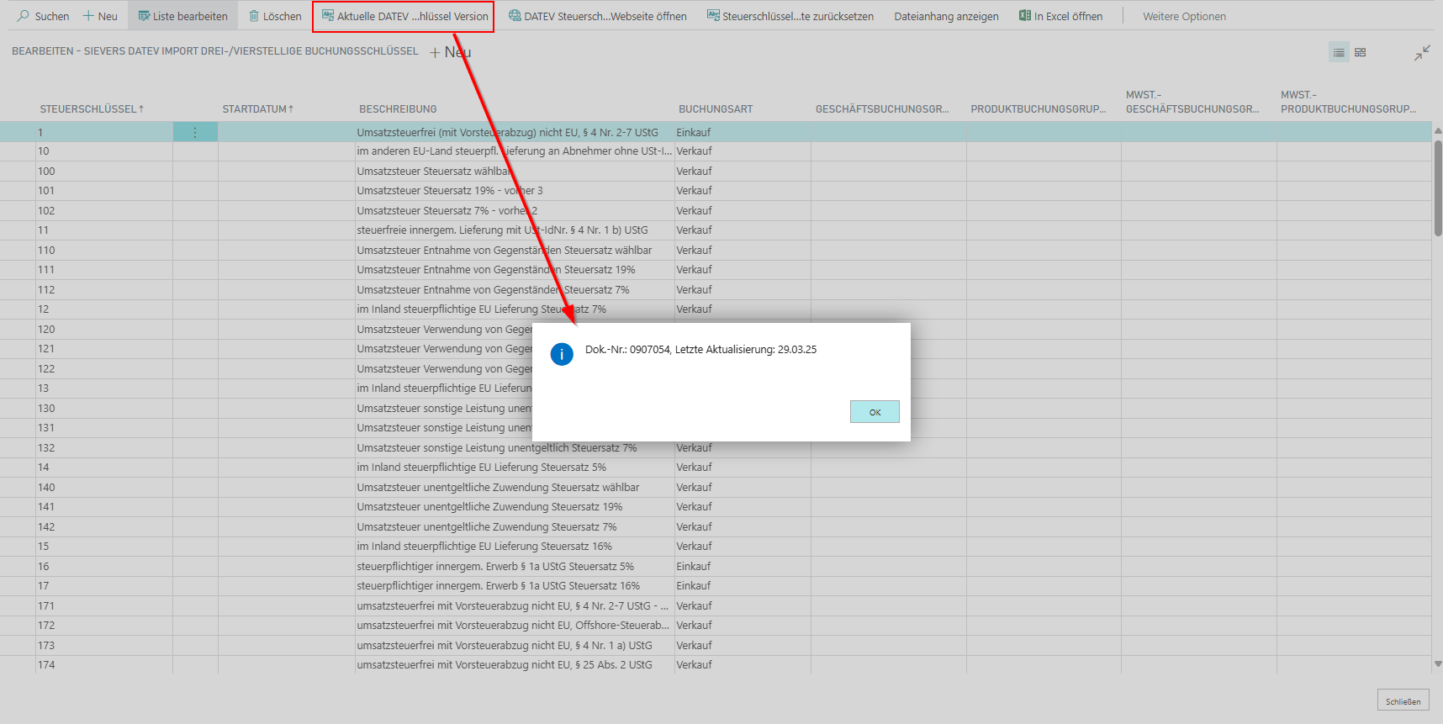Open row options for Steuerschlüssel 1

(x=195, y=132)
